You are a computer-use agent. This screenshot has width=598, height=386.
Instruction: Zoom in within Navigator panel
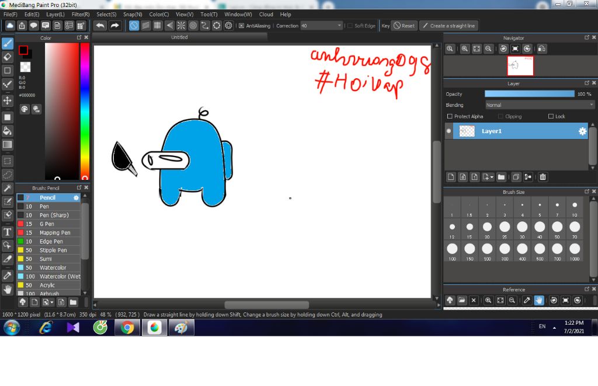click(x=464, y=49)
